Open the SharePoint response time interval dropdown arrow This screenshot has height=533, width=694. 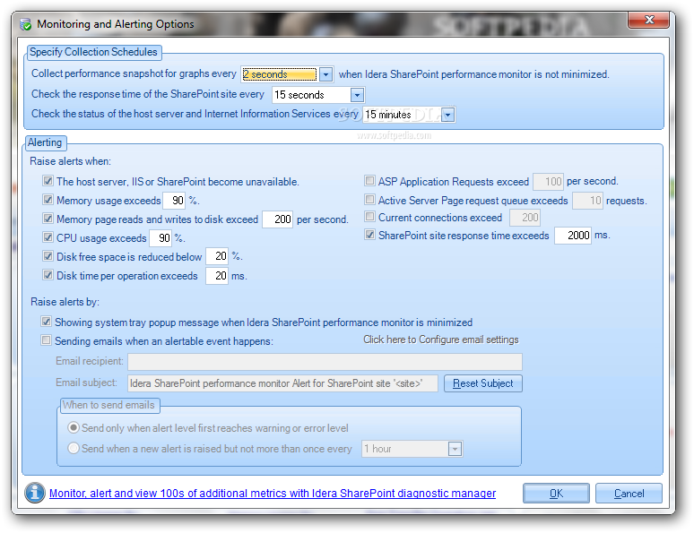[357, 95]
